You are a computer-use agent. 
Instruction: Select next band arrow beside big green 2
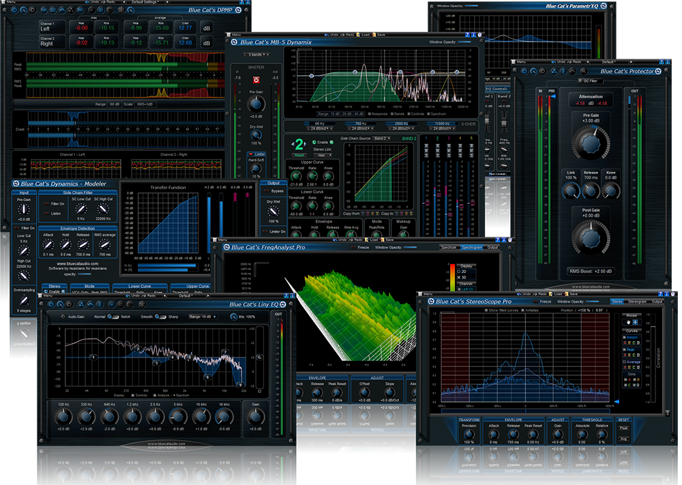[x=306, y=144]
